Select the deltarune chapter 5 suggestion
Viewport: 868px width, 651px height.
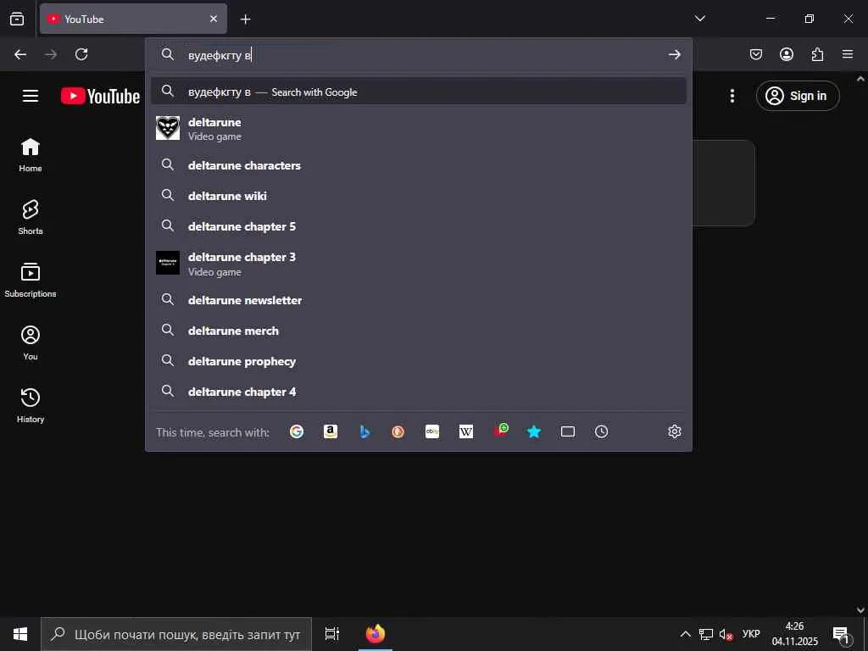point(419,225)
